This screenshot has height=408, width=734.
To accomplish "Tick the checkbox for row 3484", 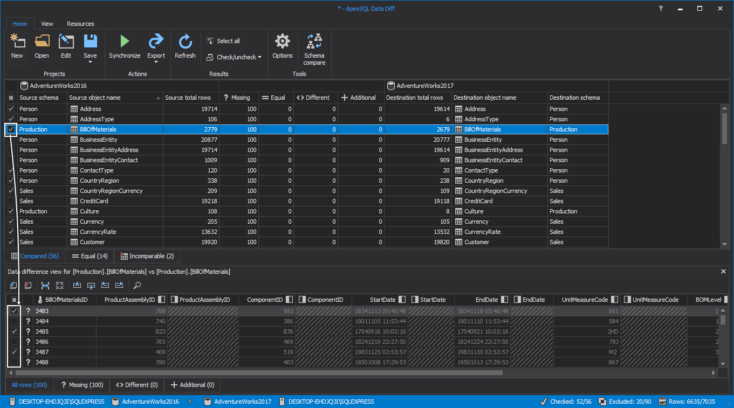I will pyautogui.click(x=14, y=321).
